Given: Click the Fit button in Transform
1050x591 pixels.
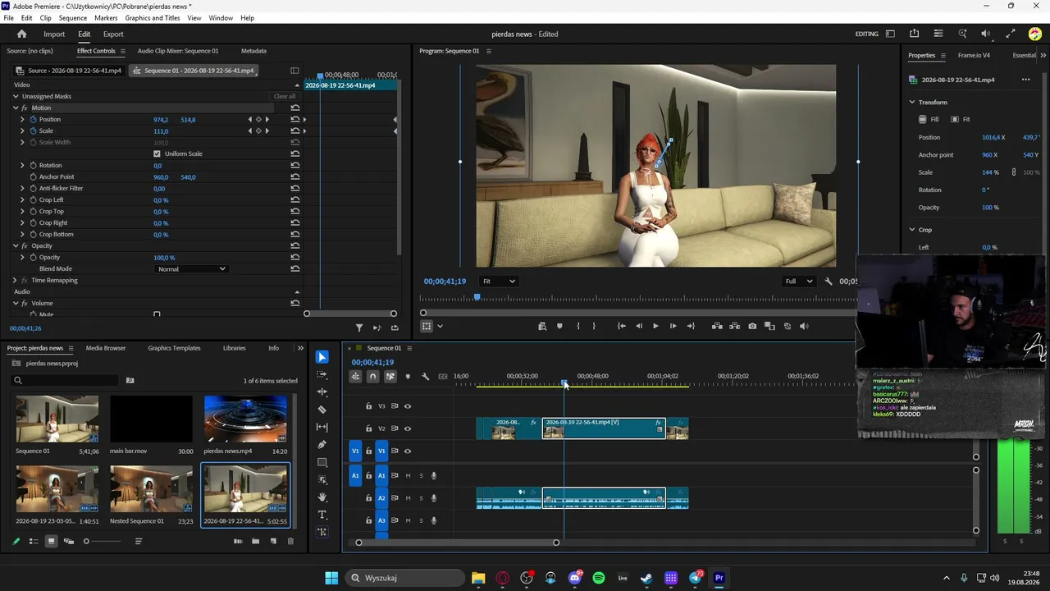Looking at the screenshot, I should [x=961, y=120].
